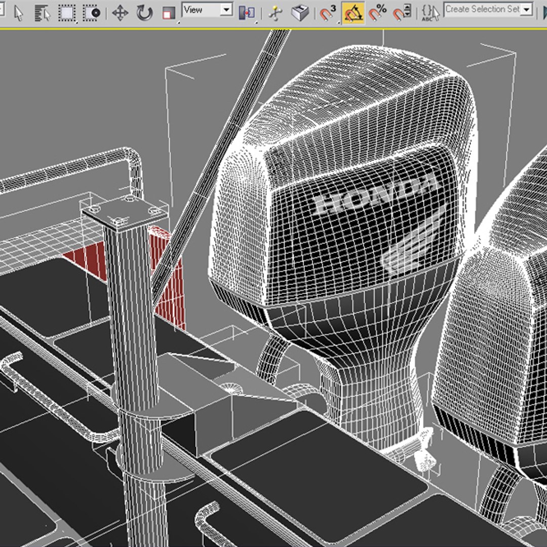Screen dimensions: 547x547
Task: Toggle the Spinner Snap magnet icon
Action: tap(402, 13)
